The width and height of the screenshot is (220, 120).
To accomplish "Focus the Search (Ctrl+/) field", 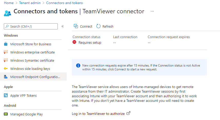I will pyautogui.click(x=31, y=26).
